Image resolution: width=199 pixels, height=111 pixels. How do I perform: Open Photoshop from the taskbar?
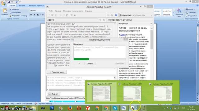(52, 108)
